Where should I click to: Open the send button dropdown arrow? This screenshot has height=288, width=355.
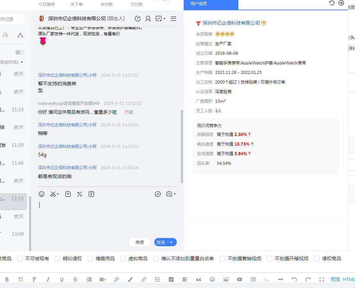[x=171, y=242]
